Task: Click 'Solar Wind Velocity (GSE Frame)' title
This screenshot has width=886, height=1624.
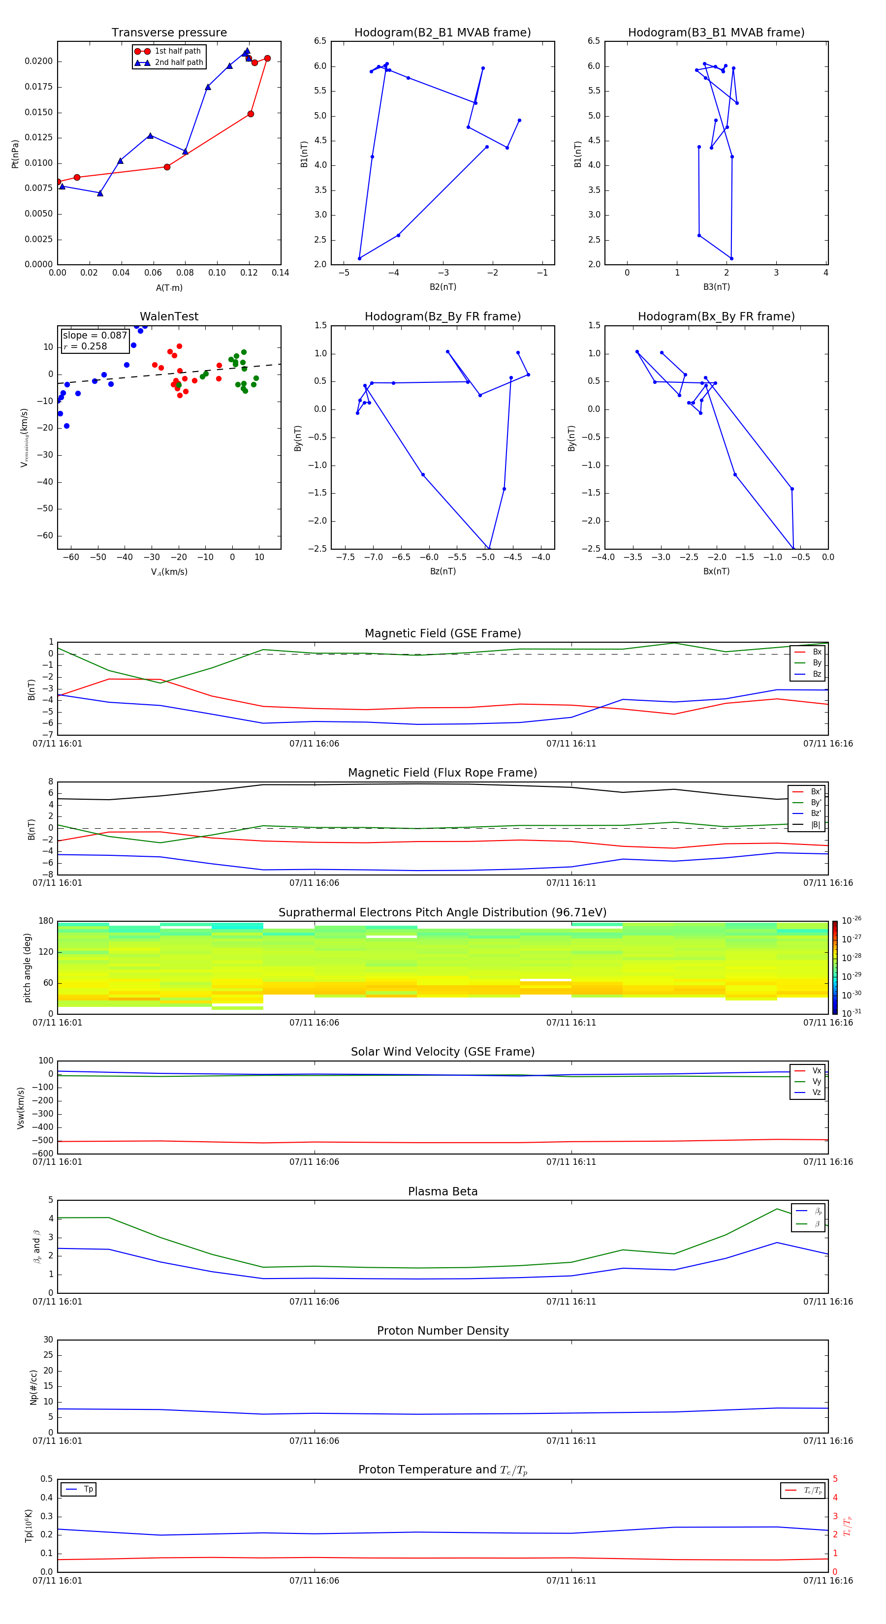Action: [x=443, y=1052]
